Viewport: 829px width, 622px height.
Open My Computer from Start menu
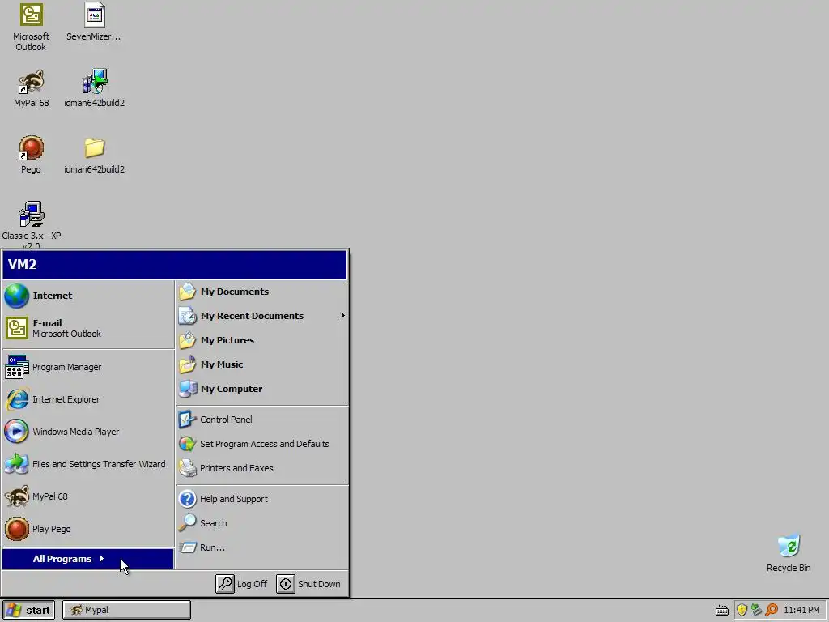(x=262, y=389)
